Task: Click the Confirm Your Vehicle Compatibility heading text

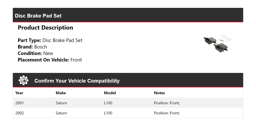Action: tap(77, 81)
